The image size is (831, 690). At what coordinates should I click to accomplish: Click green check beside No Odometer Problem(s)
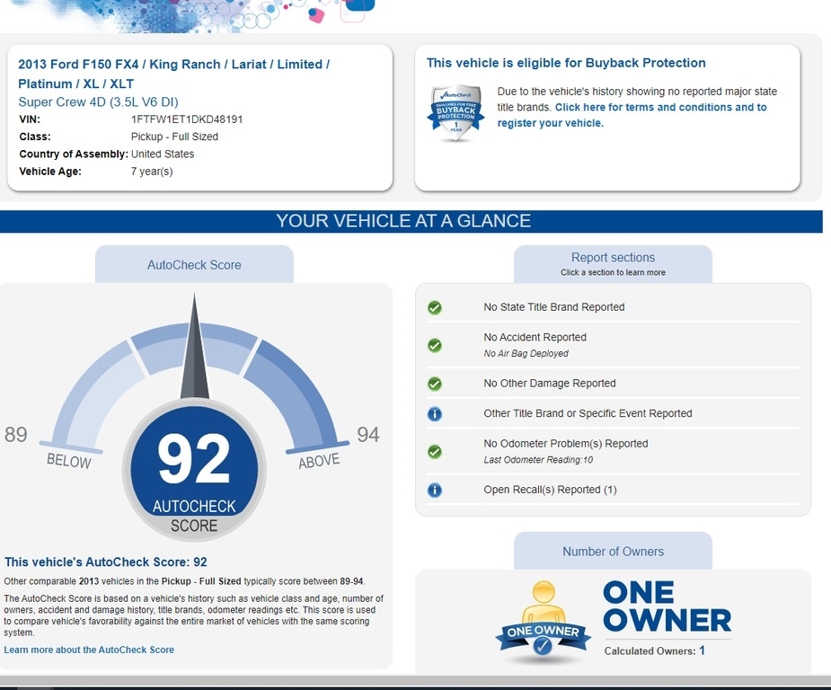pos(435,452)
